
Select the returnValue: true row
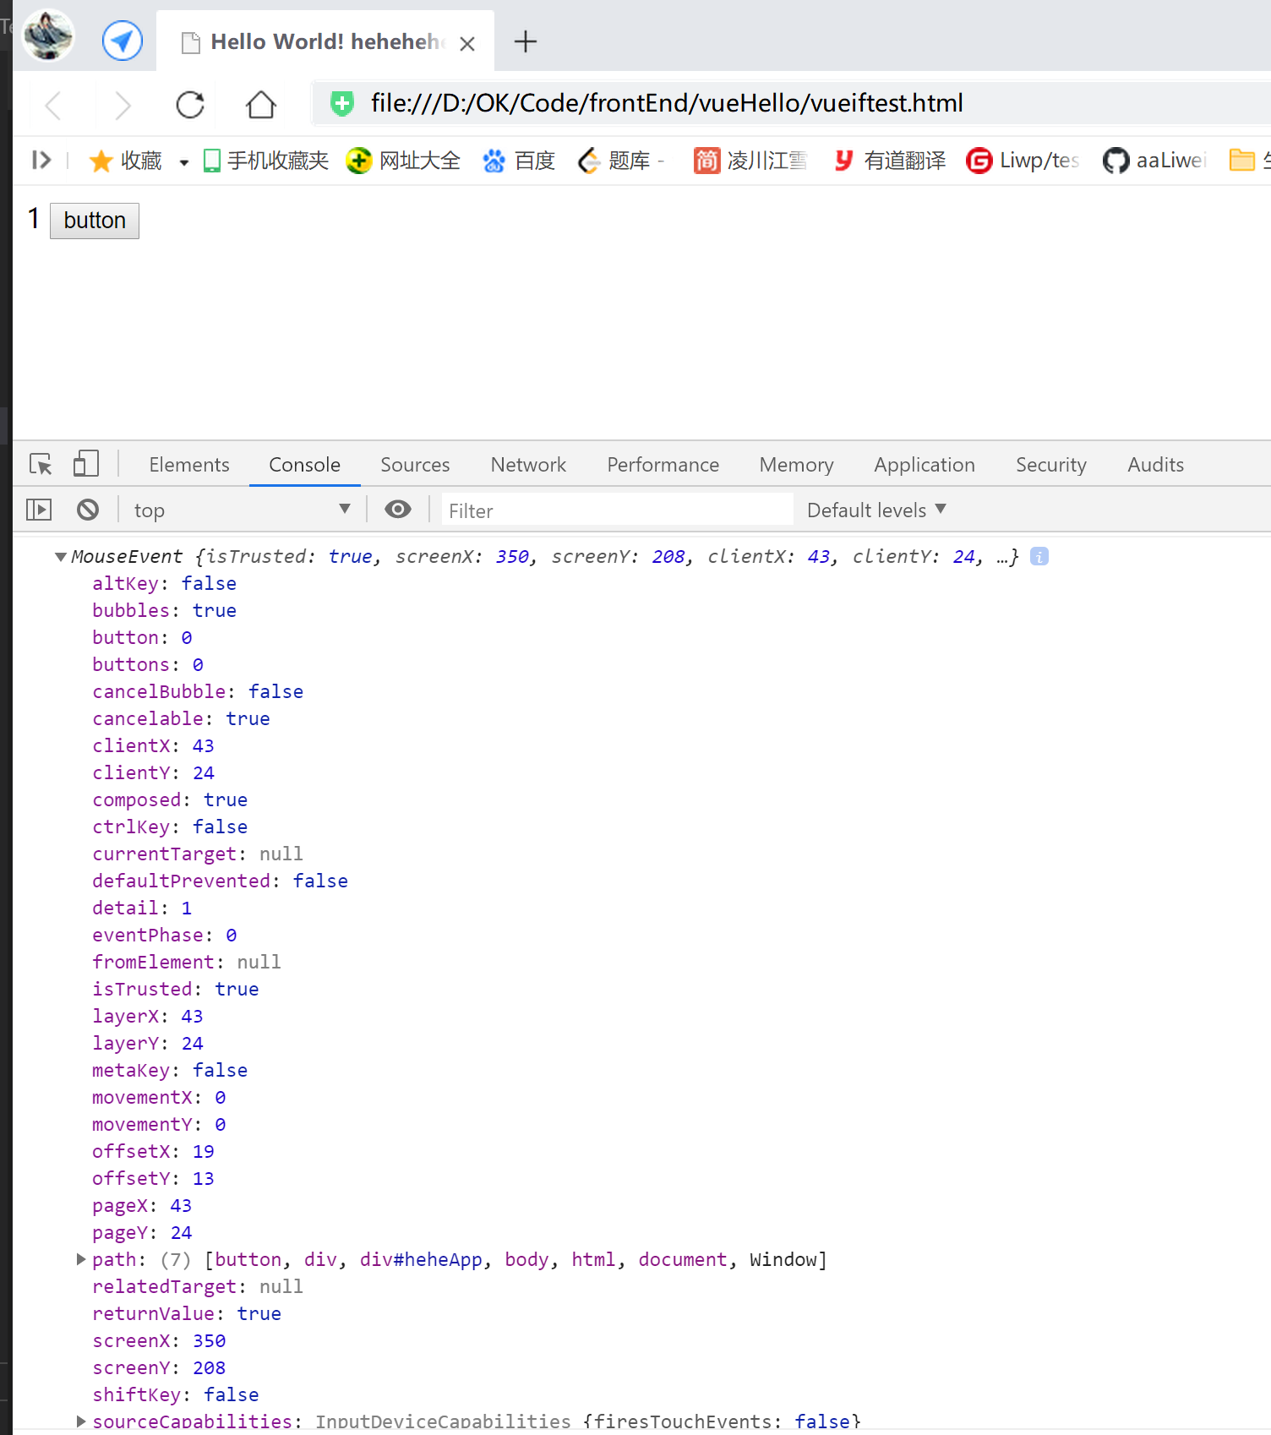coord(187,1314)
